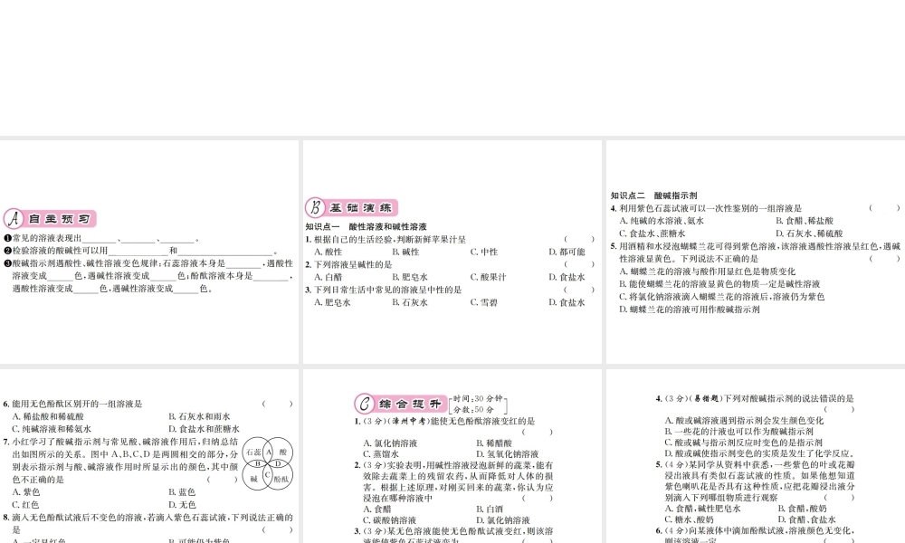The image size is (905, 543).
Task: Click the circled 'C' badge icon of 综合提升
Action: point(364,404)
